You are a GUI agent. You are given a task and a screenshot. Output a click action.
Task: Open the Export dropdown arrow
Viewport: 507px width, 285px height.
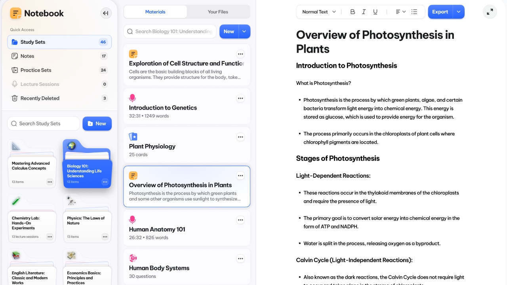click(459, 12)
